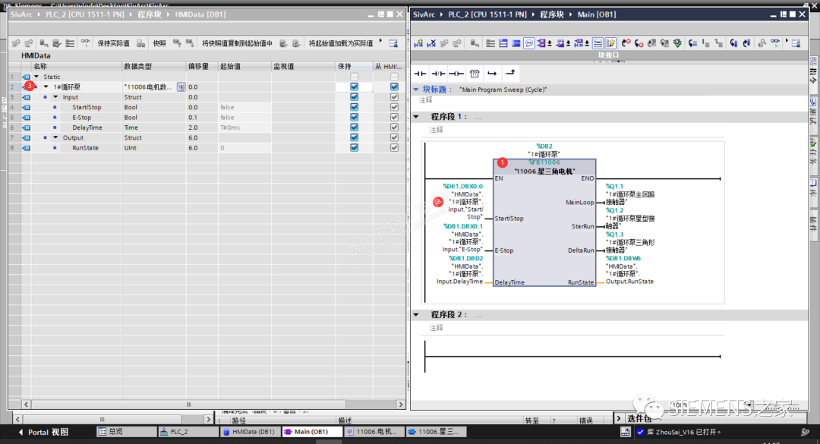This screenshot has width=820, height=444.
Task: Insert normally open contact from favorites bar
Action: (420, 74)
